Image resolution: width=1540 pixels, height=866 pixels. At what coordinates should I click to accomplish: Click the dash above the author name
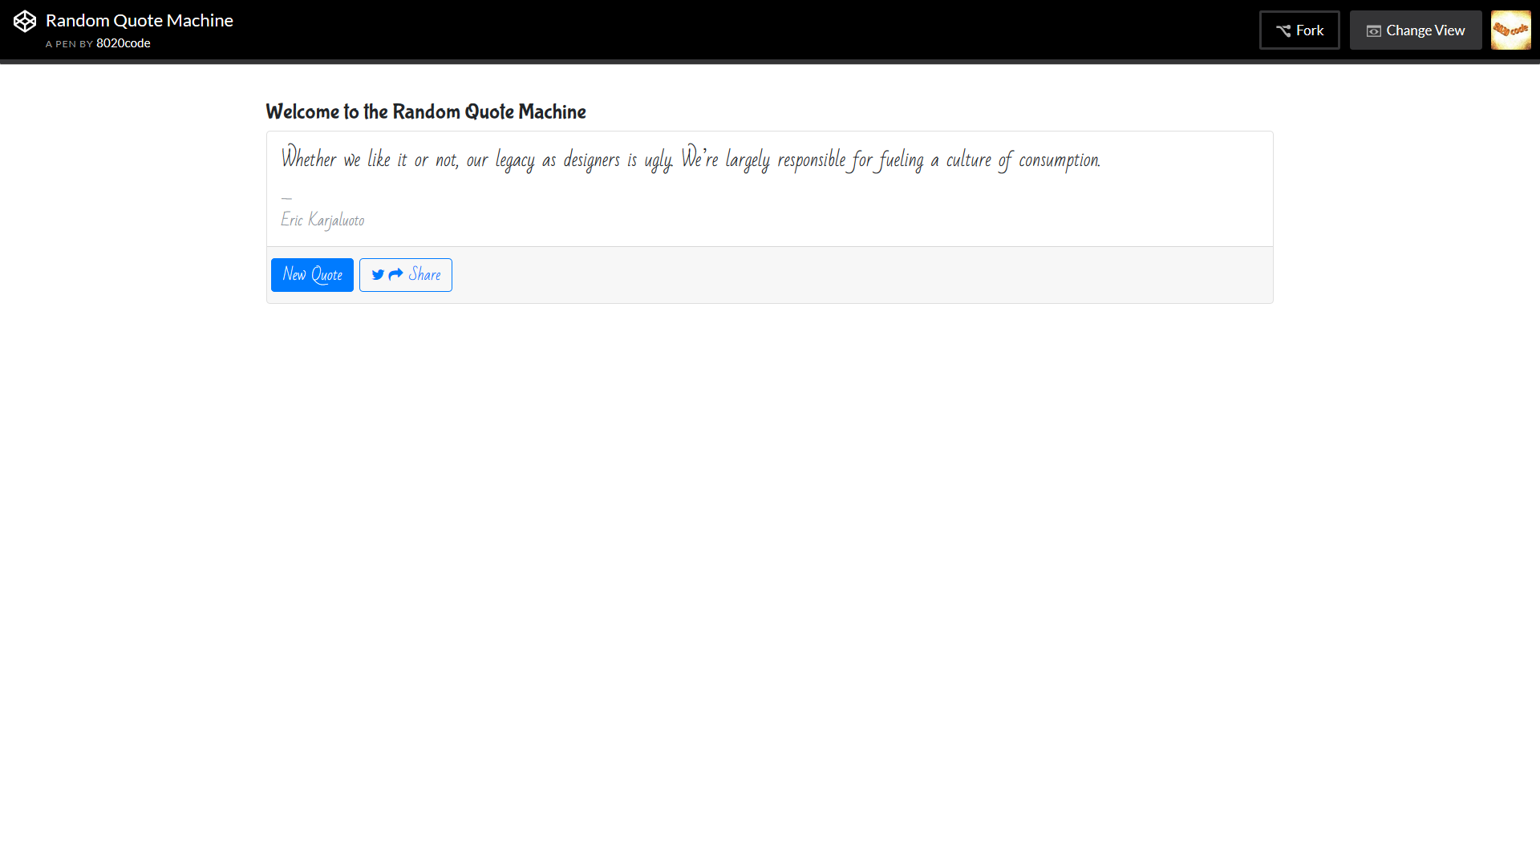coord(286,197)
